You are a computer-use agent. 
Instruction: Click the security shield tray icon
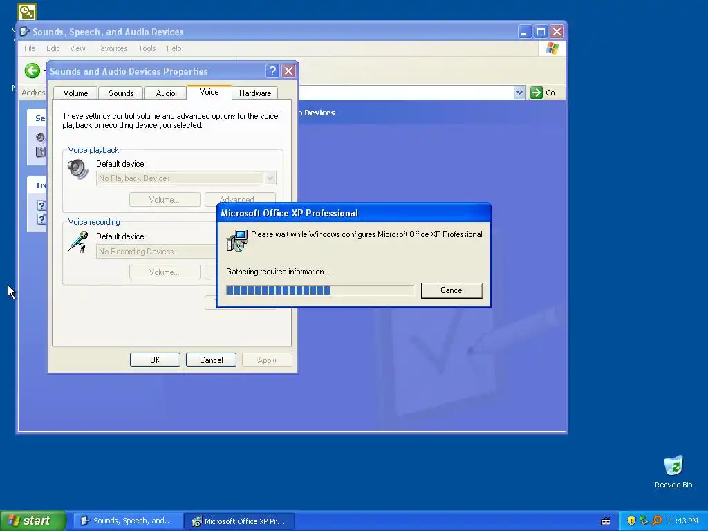point(631,521)
